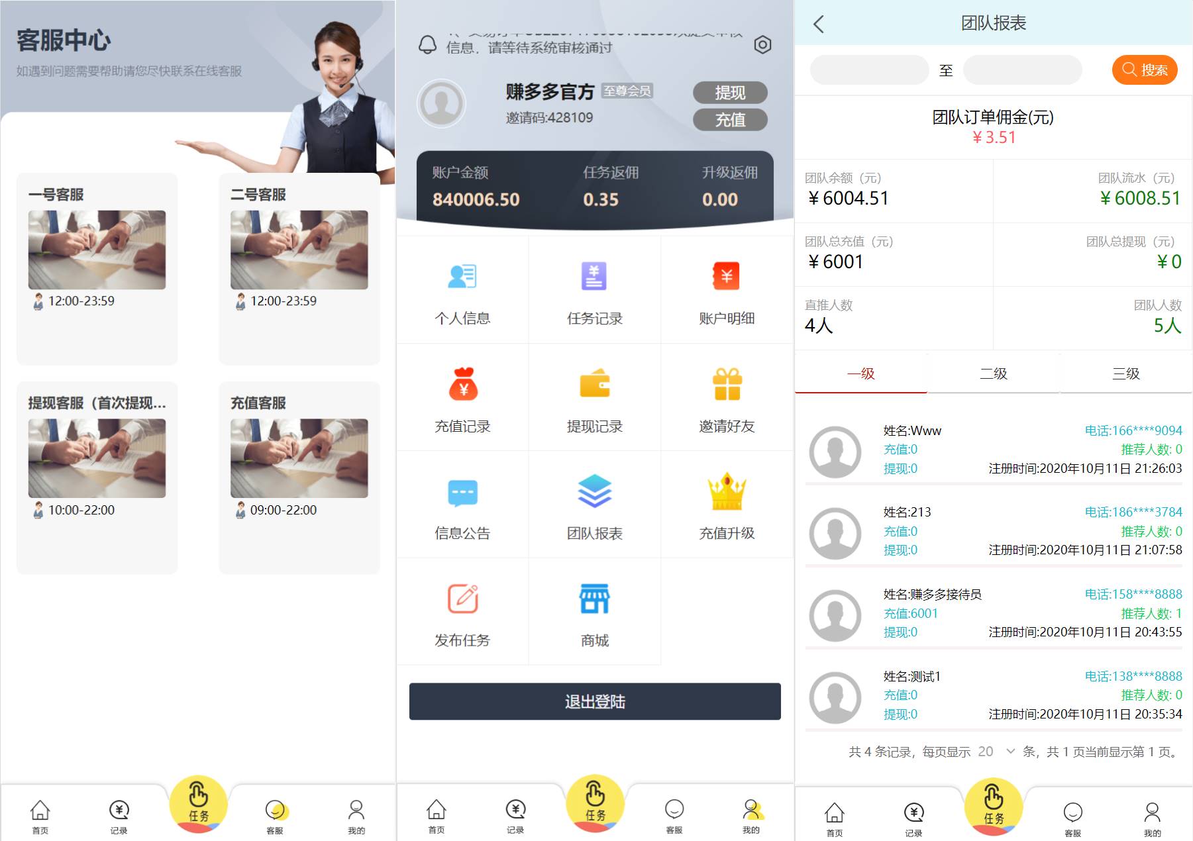Open the 一号客服 customer service card image

[x=97, y=250]
